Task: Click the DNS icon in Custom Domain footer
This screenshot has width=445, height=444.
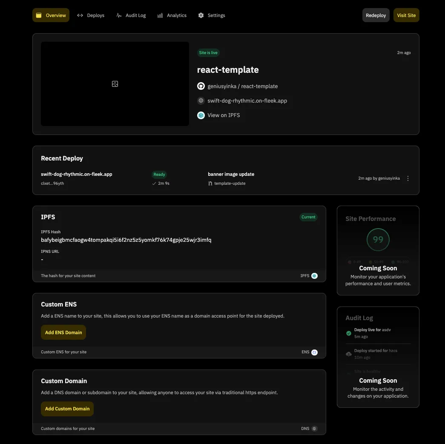Action: [x=314, y=429]
